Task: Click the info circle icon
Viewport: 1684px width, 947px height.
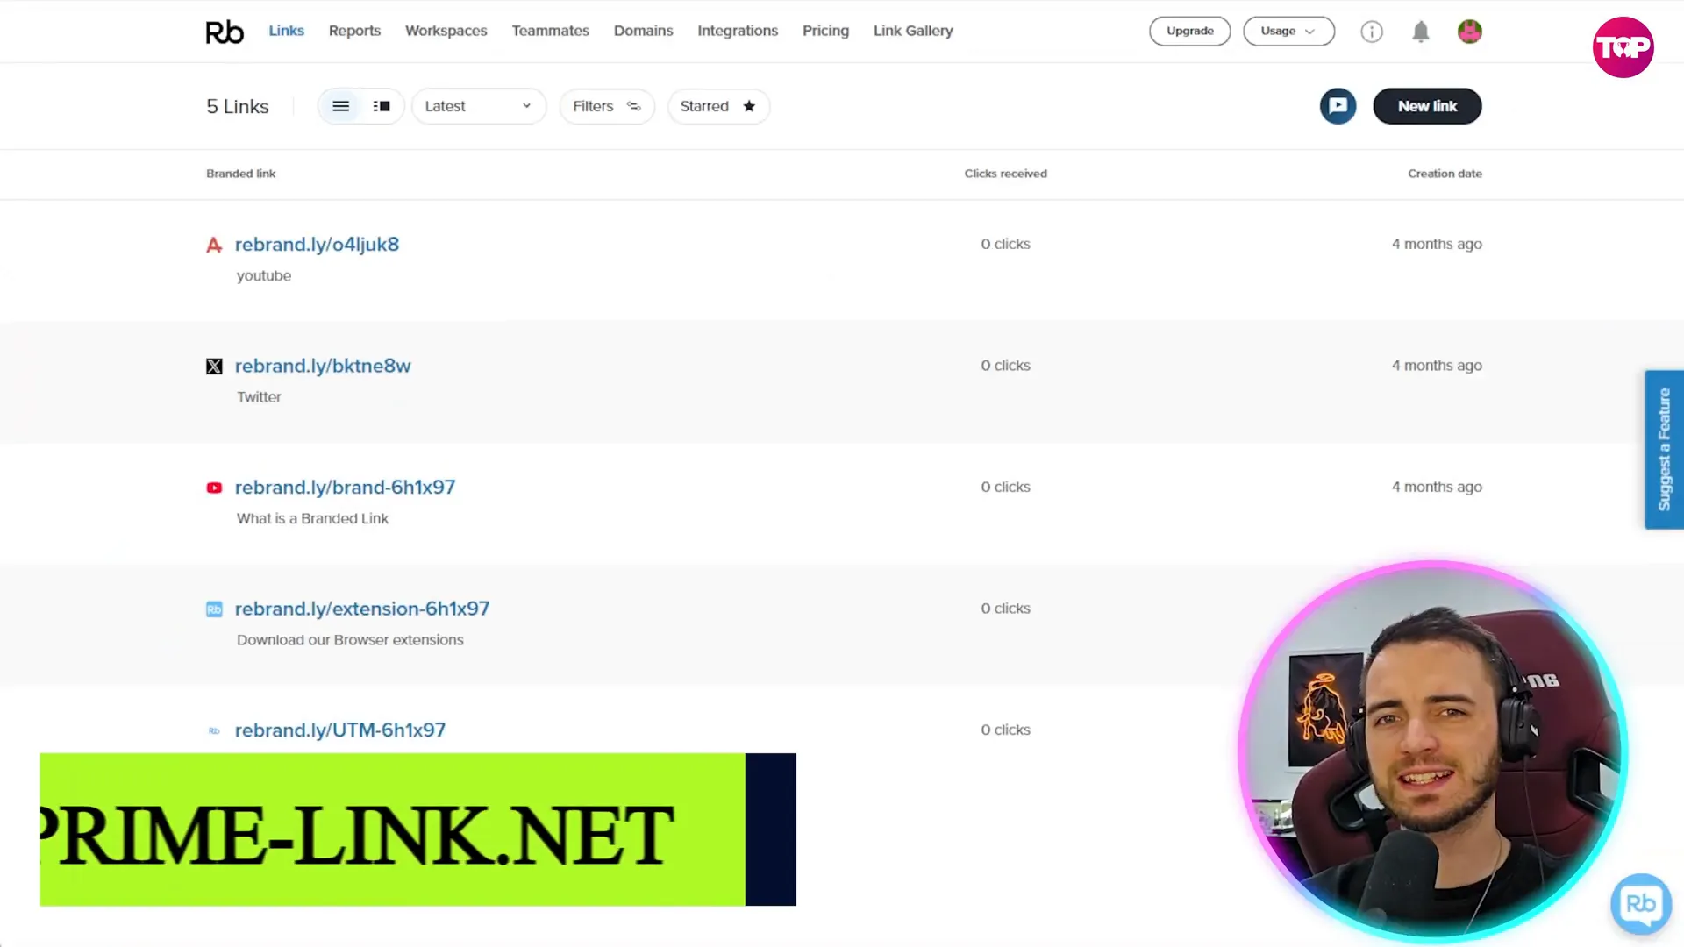Action: click(1372, 32)
